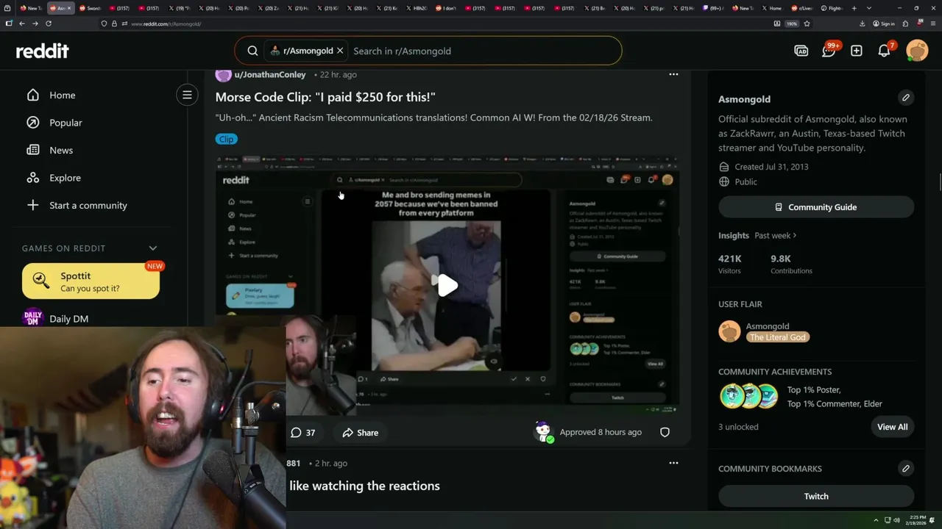Image resolution: width=942 pixels, height=529 pixels.
Task: Open options for 'like watching the reactions' post
Action: tap(673, 463)
